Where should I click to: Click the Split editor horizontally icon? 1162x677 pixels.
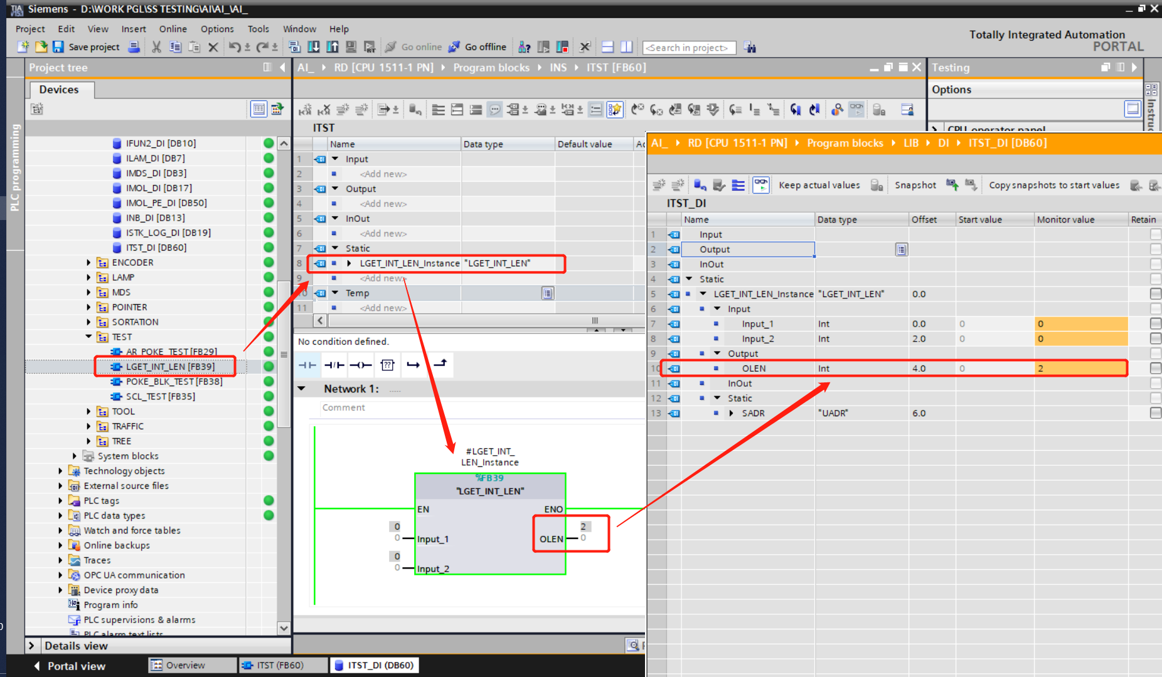[607, 47]
